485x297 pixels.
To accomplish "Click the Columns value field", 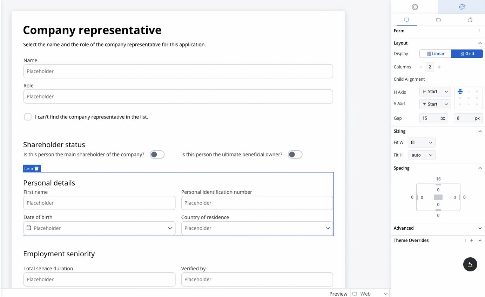I will tap(430, 67).
